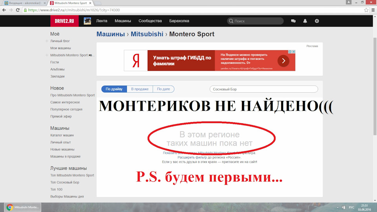Open the notifications bell icon
The image size is (377, 212).
[x=305, y=21]
